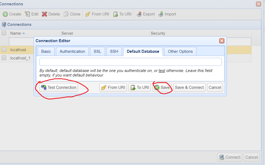Select the localhost row text
The image size is (265, 165).
[18, 50]
